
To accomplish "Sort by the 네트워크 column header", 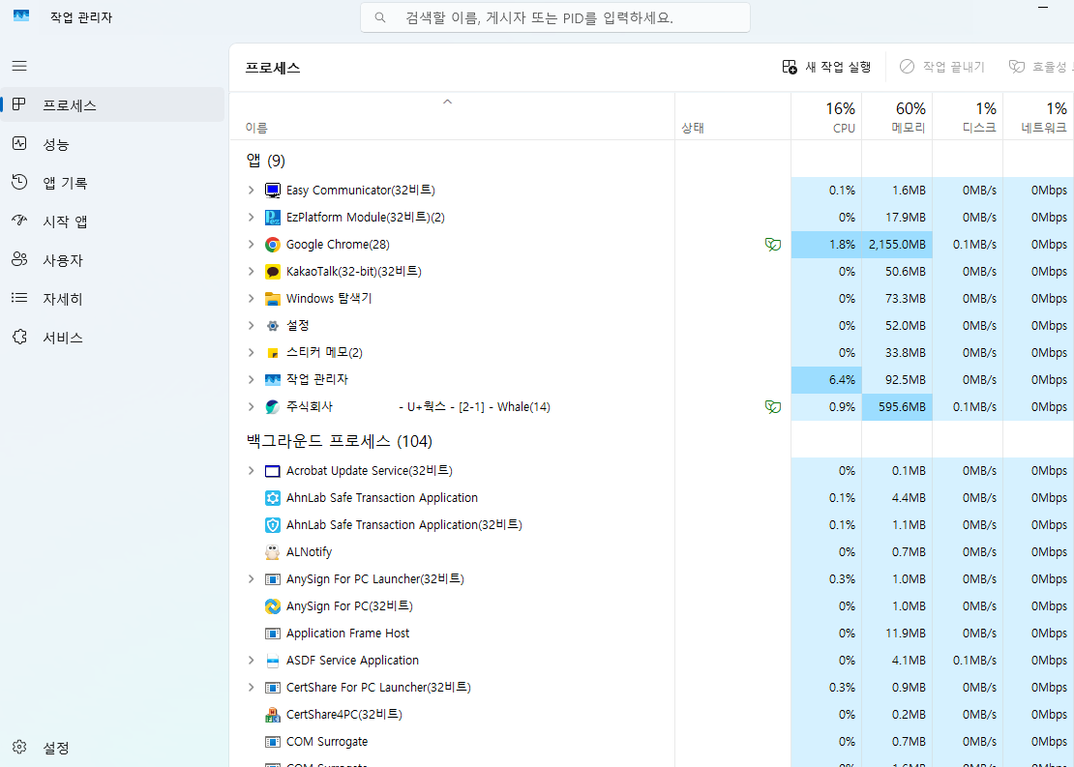I will pos(1038,117).
